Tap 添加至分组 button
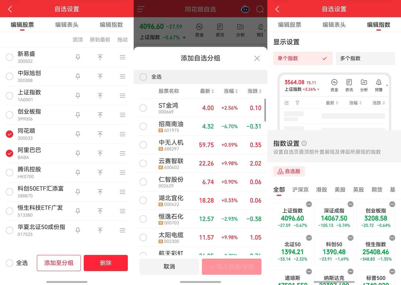This screenshot has height=285, width=401. point(59,263)
